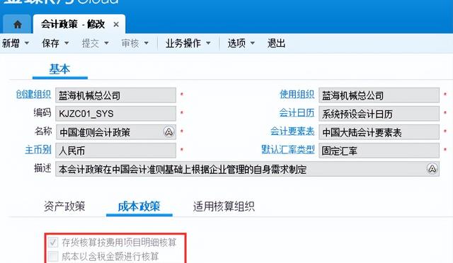The width and height of the screenshot is (453, 263).
Task: Expand the 提交 dropdown arrow
Action: [x=106, y=43]
